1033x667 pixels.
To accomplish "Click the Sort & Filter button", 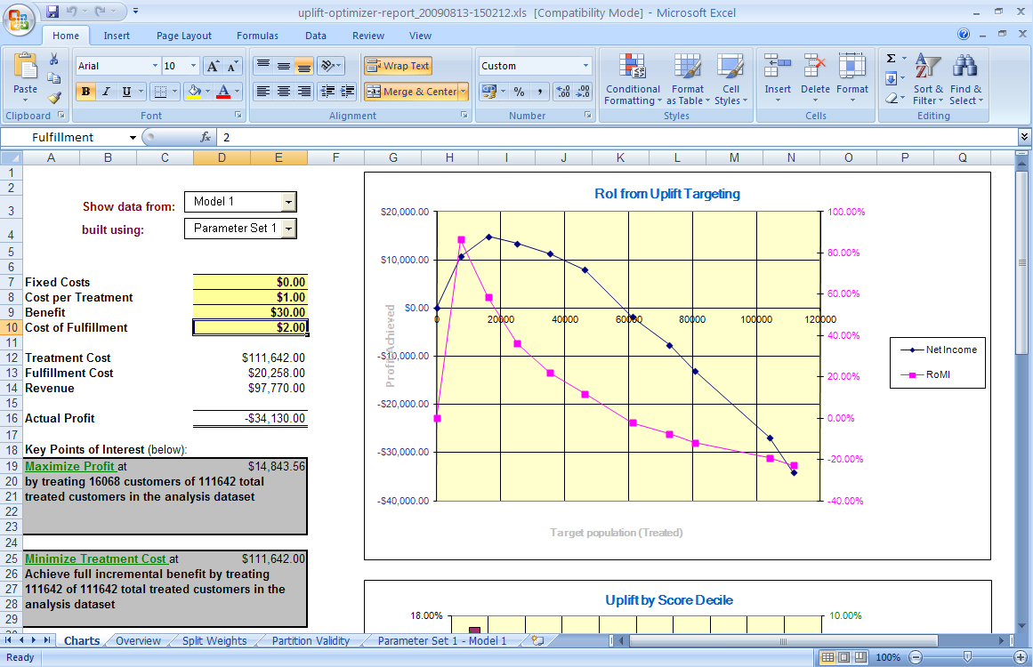I will click(x=928, y=79).
